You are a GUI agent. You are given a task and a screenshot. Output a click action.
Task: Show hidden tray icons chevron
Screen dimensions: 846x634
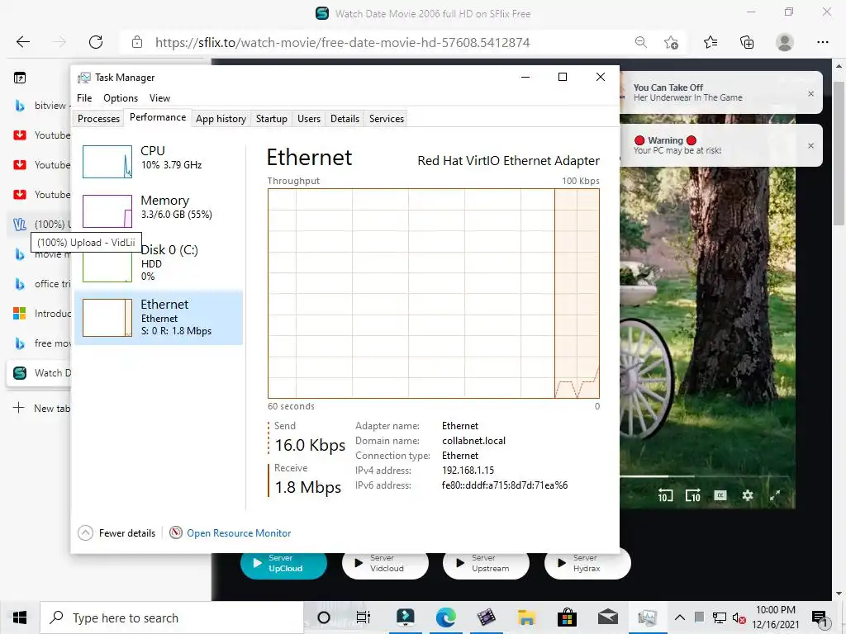(680, 617)
